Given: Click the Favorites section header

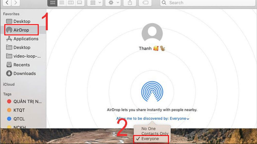Looking at the screenshot, I should (11, 14).
